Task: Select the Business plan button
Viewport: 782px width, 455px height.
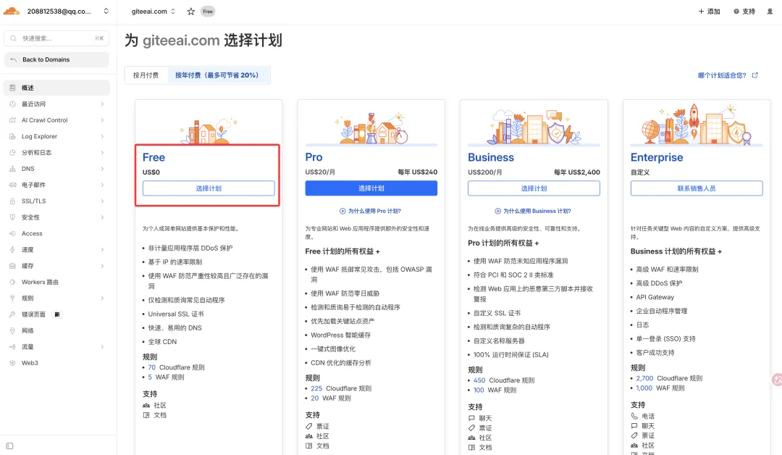Action: coord(534,188)
